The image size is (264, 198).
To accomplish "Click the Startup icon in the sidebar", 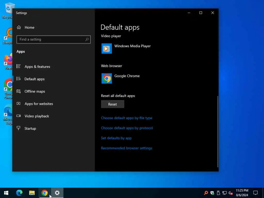I will pos(19,128).
